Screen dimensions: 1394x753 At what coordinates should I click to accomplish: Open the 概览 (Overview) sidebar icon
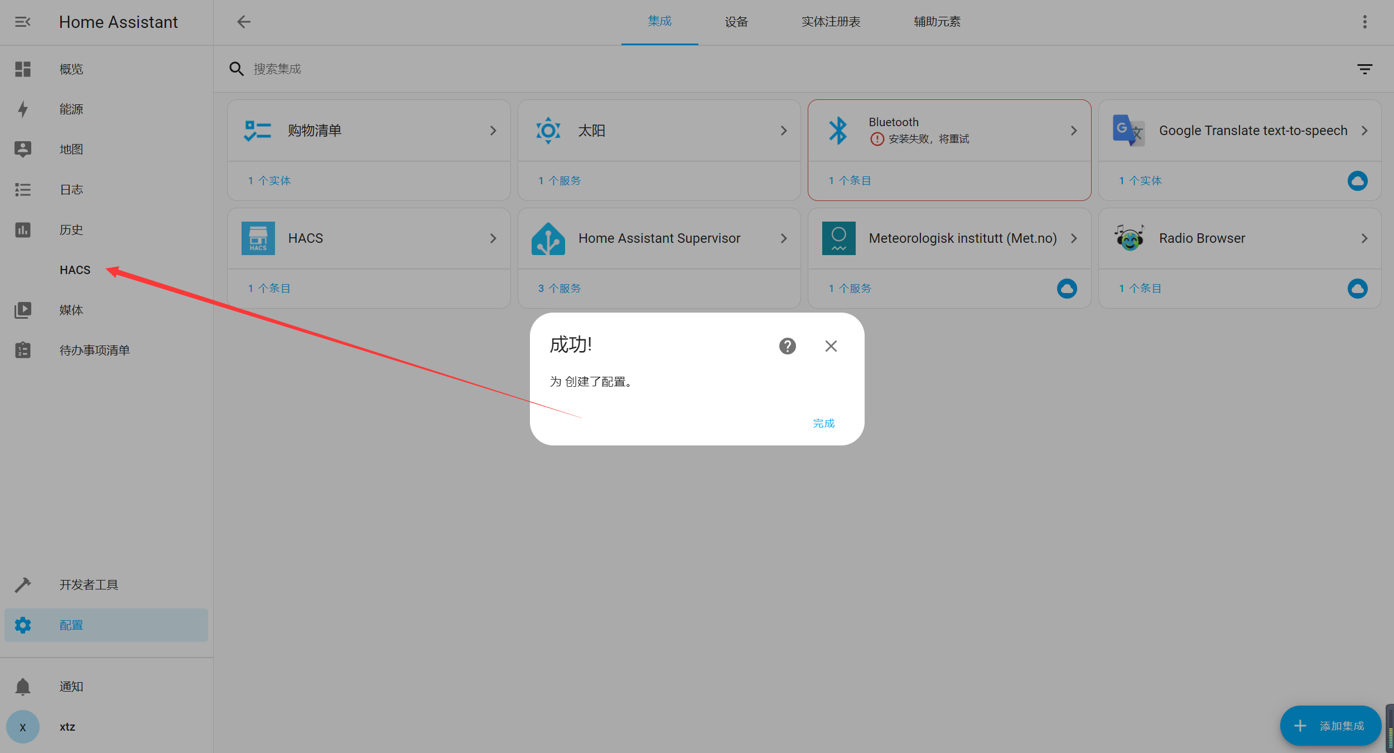tap(23, 69)
